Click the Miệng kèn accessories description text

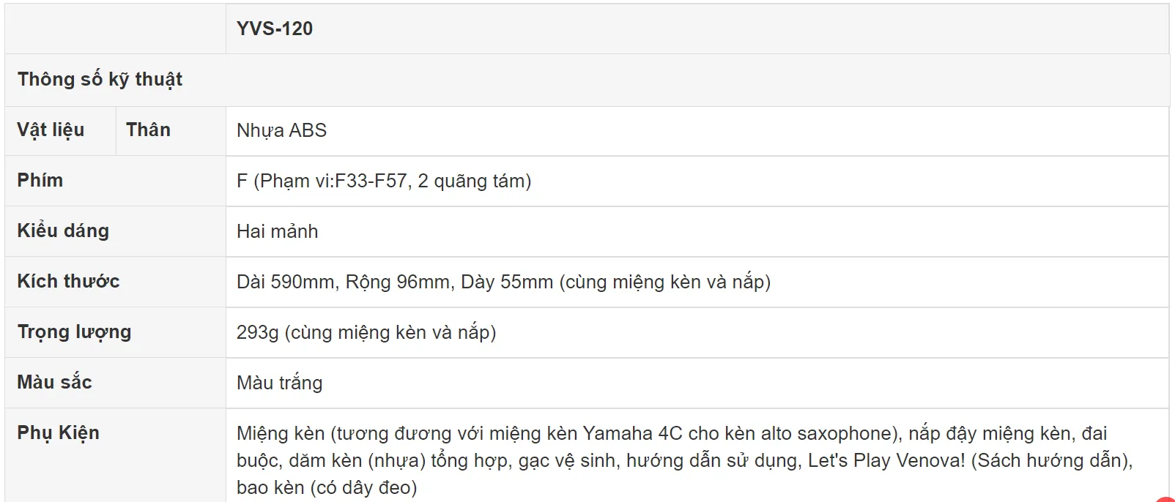(x=685, y=460)
